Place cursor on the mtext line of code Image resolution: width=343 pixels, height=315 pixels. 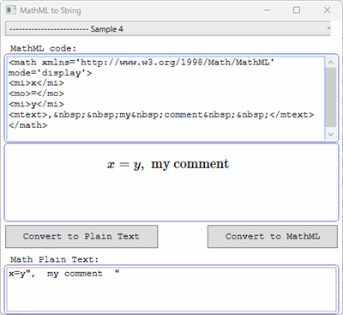pyautogui.click(x=161, y=115)
